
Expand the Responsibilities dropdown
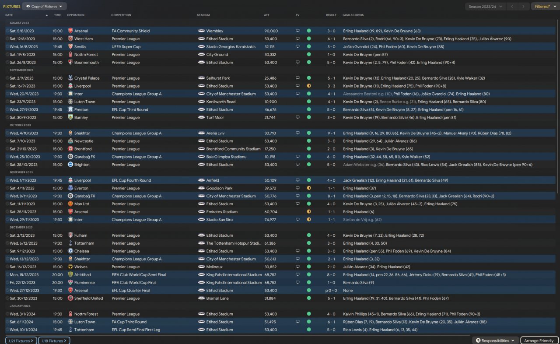[496, 340]
